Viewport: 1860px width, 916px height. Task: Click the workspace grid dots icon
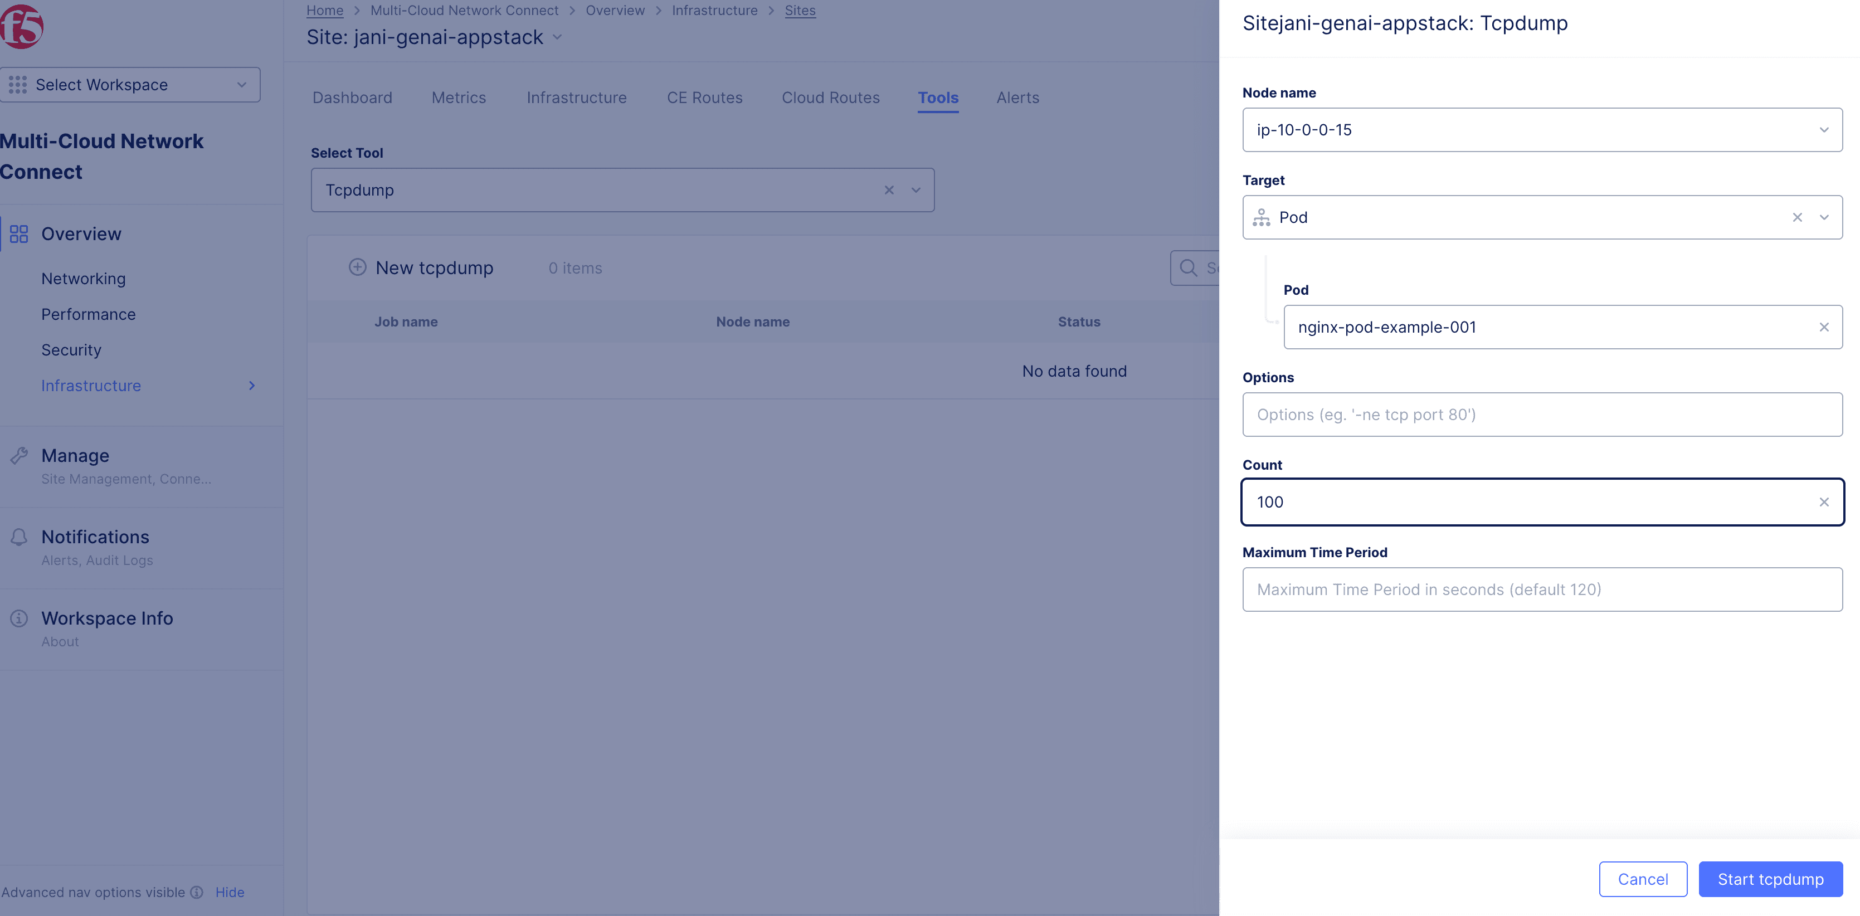coord(17,85)
